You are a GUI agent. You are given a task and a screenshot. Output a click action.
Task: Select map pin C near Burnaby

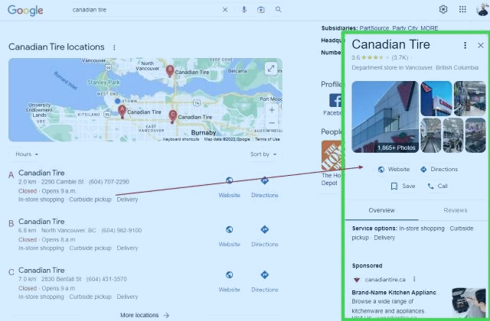pos(172,117)
